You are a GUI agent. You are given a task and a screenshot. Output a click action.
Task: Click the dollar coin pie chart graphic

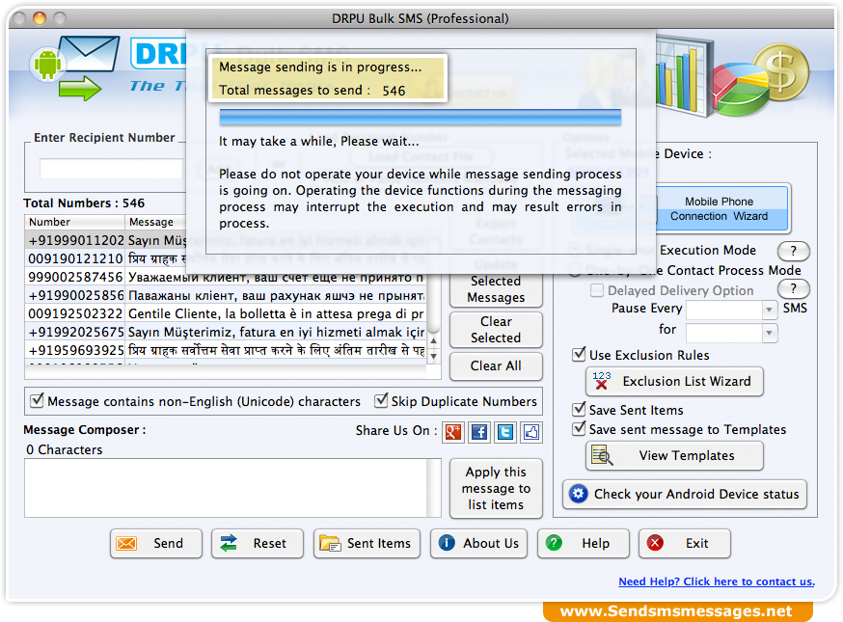pos(760,81)
